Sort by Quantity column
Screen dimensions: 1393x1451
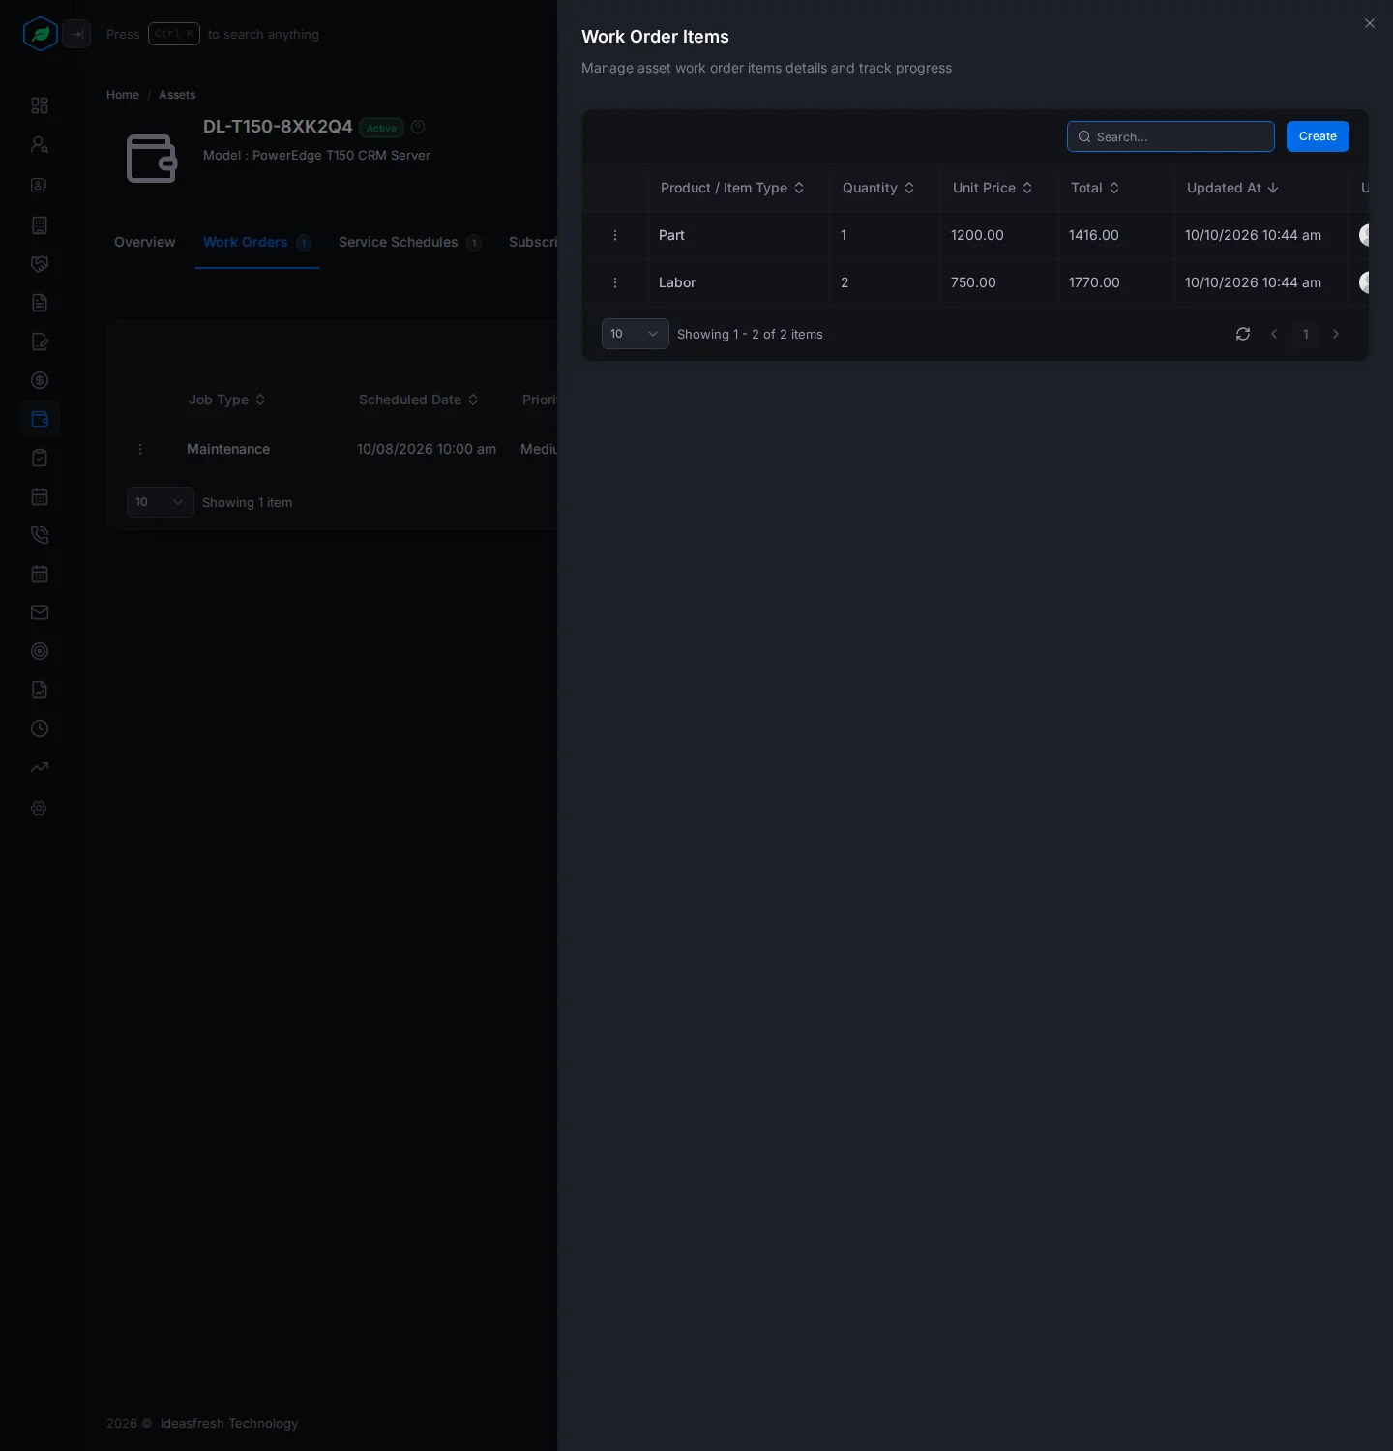coord(878,188)
